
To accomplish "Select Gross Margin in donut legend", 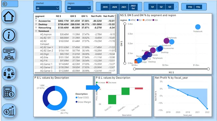I will point(83,102).
